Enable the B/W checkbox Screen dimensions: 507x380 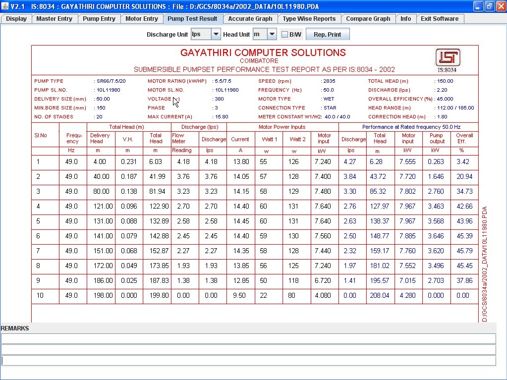(x=284, y=34)
